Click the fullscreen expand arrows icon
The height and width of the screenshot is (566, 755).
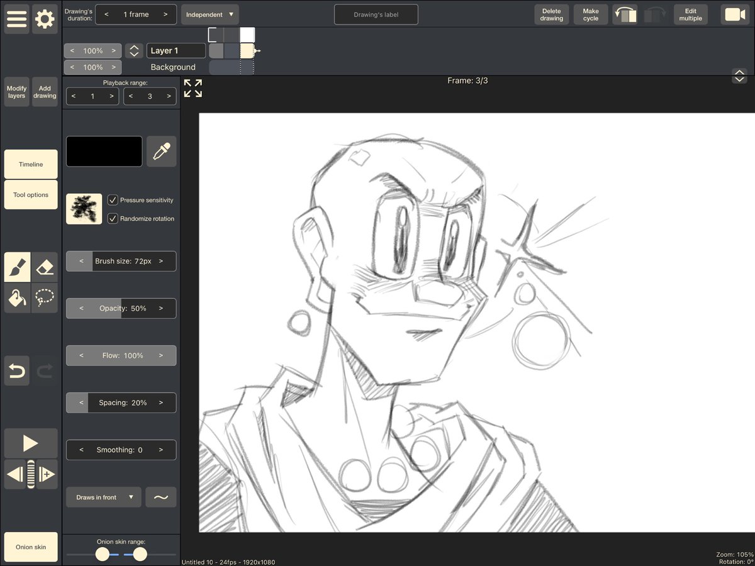coord(193,89)
